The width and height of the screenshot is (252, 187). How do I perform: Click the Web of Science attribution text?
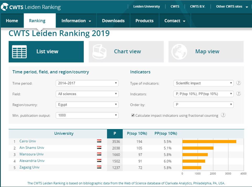tap(126, 183)
